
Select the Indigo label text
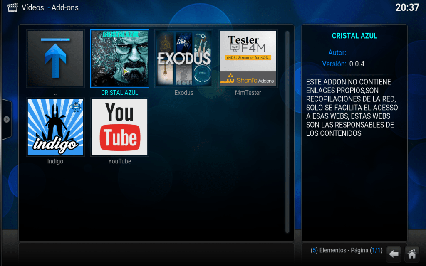pyautogui.click(x=55, y=161)
